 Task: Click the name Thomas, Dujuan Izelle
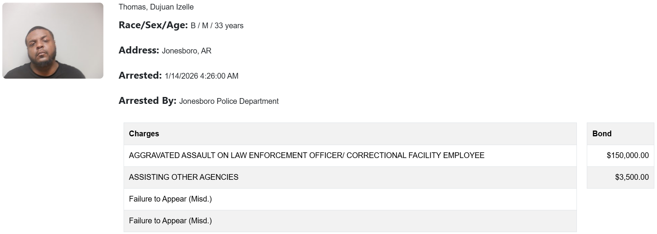click(x=156, y=7)
